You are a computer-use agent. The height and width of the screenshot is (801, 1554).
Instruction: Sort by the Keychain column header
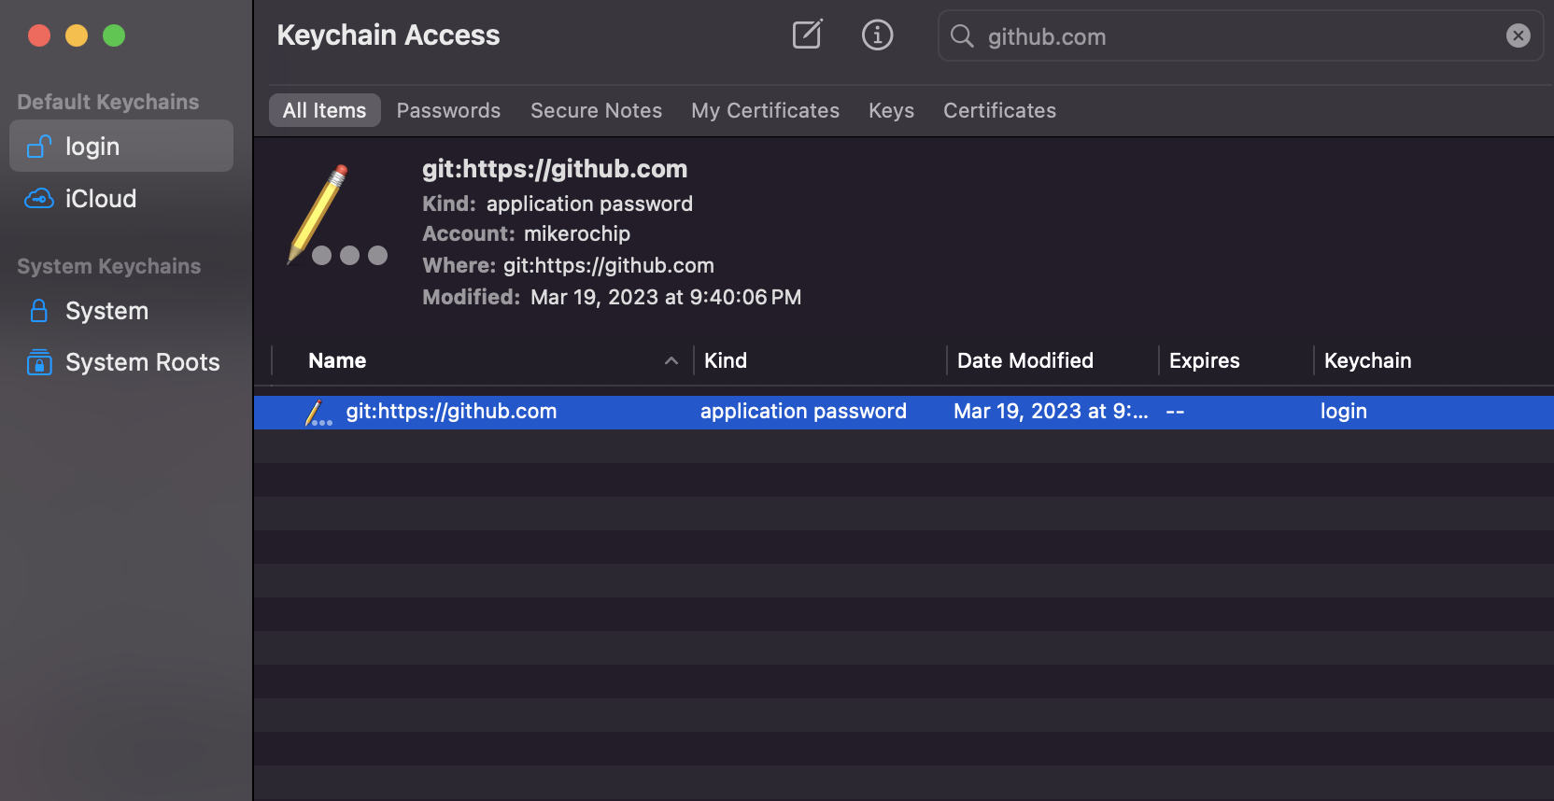click(x=1367, y=360)
